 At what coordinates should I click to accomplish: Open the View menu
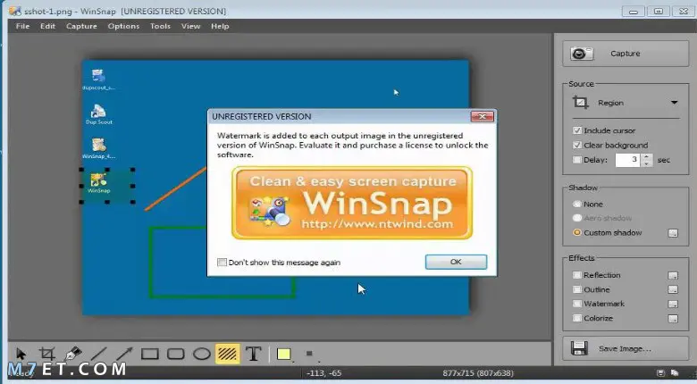[x=190, y=26]
